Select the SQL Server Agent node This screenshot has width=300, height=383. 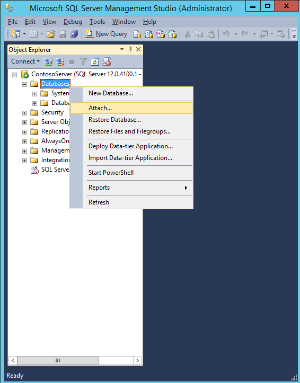(55, 170)
